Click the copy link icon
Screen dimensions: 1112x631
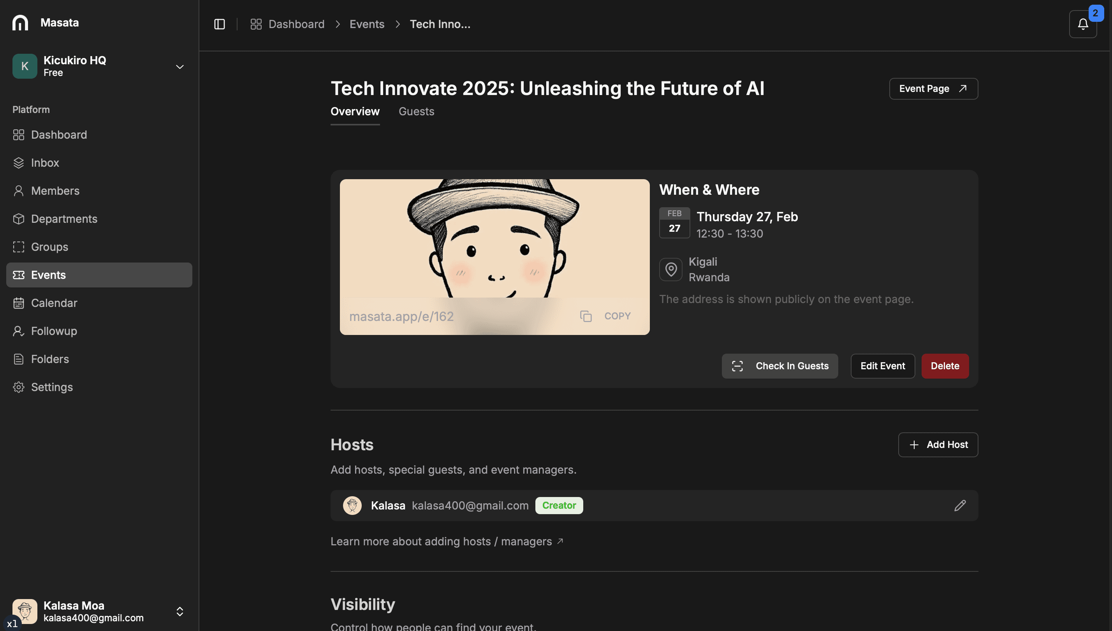pos(586,316)
